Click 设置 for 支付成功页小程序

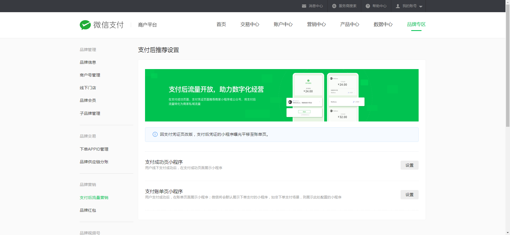pyautogui.click(x=410, y=165)
